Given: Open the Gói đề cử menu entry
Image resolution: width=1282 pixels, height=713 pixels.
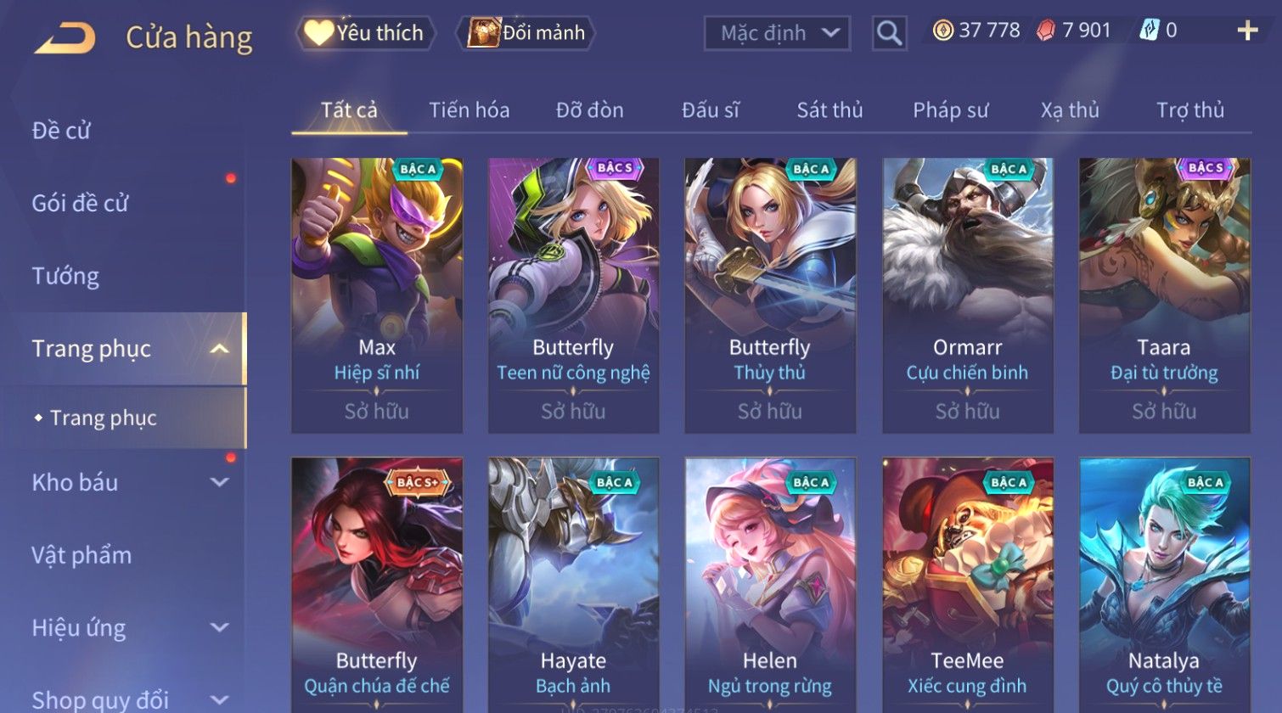Looking at the screenshot, I should tap(80, 203).
